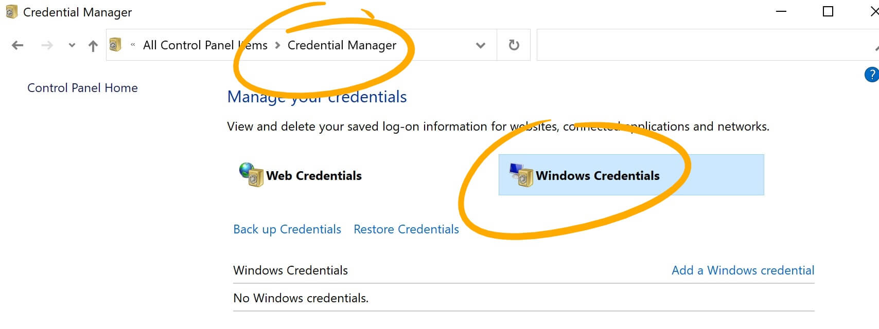Click the Back navigation arrow
Viewport: 879px width, 329px height.
tap(17, 45)
